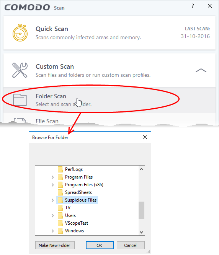The height and width of the screenshot is (255, 219).
Task: Click the Custom Scan wrench and screwdriver icon
Action: [20, 70]
